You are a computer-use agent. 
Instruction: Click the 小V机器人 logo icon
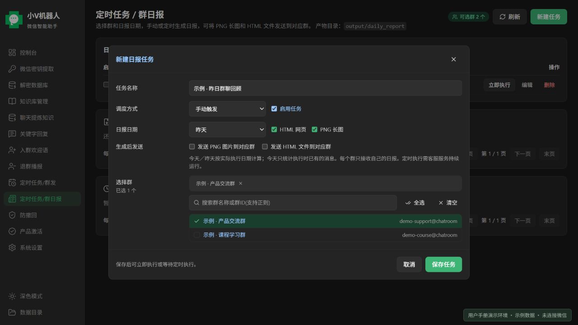click(x=14, y=19)
